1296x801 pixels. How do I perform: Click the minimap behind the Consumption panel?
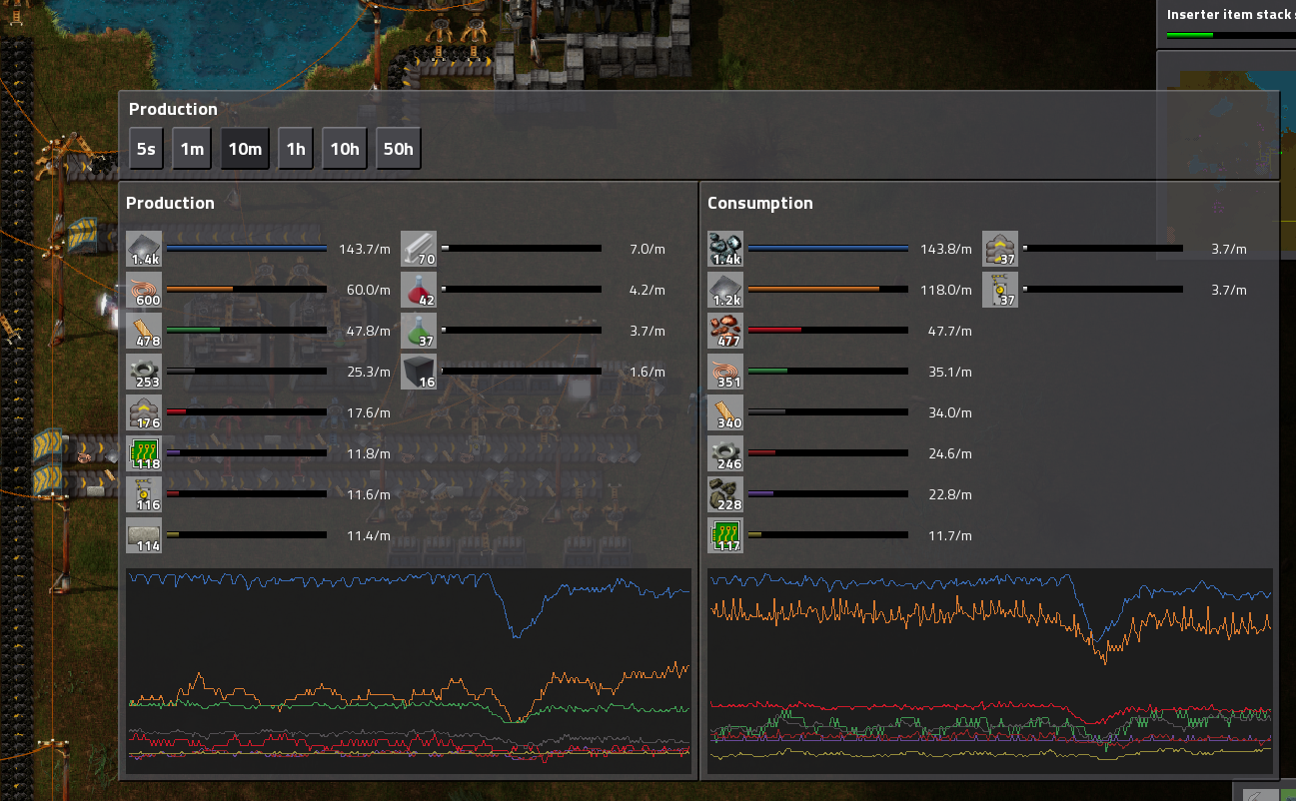(1226, 155)
